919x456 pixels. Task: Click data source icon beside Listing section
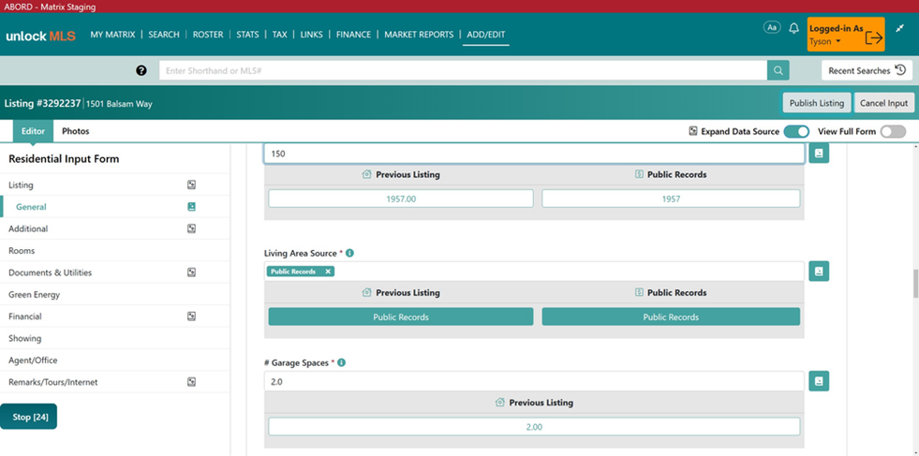(x=191, y=184)
